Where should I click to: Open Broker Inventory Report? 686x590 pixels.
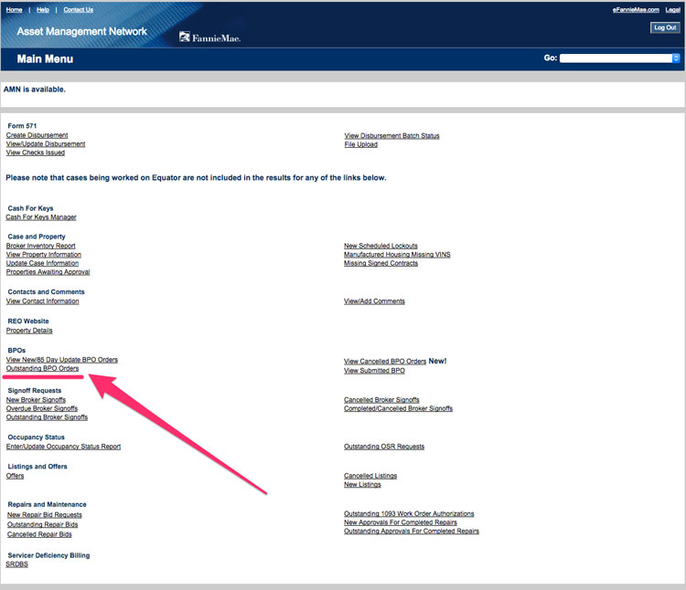(40, 246)
